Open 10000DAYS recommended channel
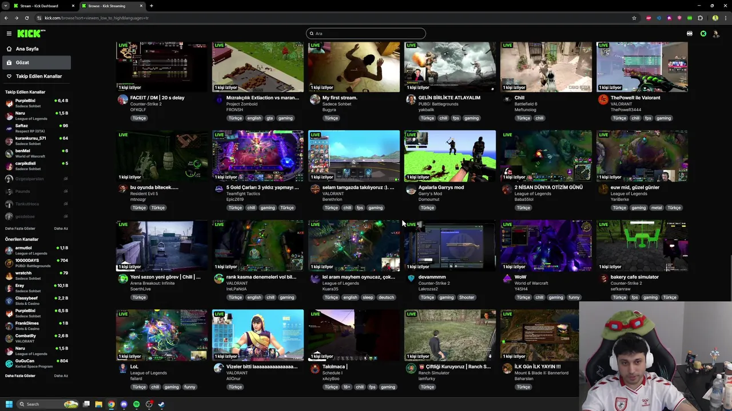This screenshot has height=411, width=732. click(35, 263)
